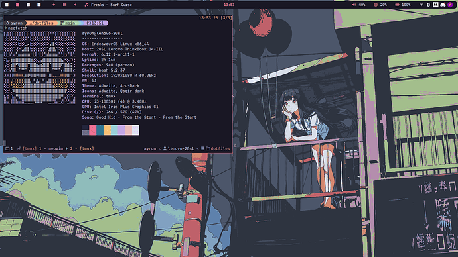Click the previous track arrow
458x257 pixels.
click(54, 5)
